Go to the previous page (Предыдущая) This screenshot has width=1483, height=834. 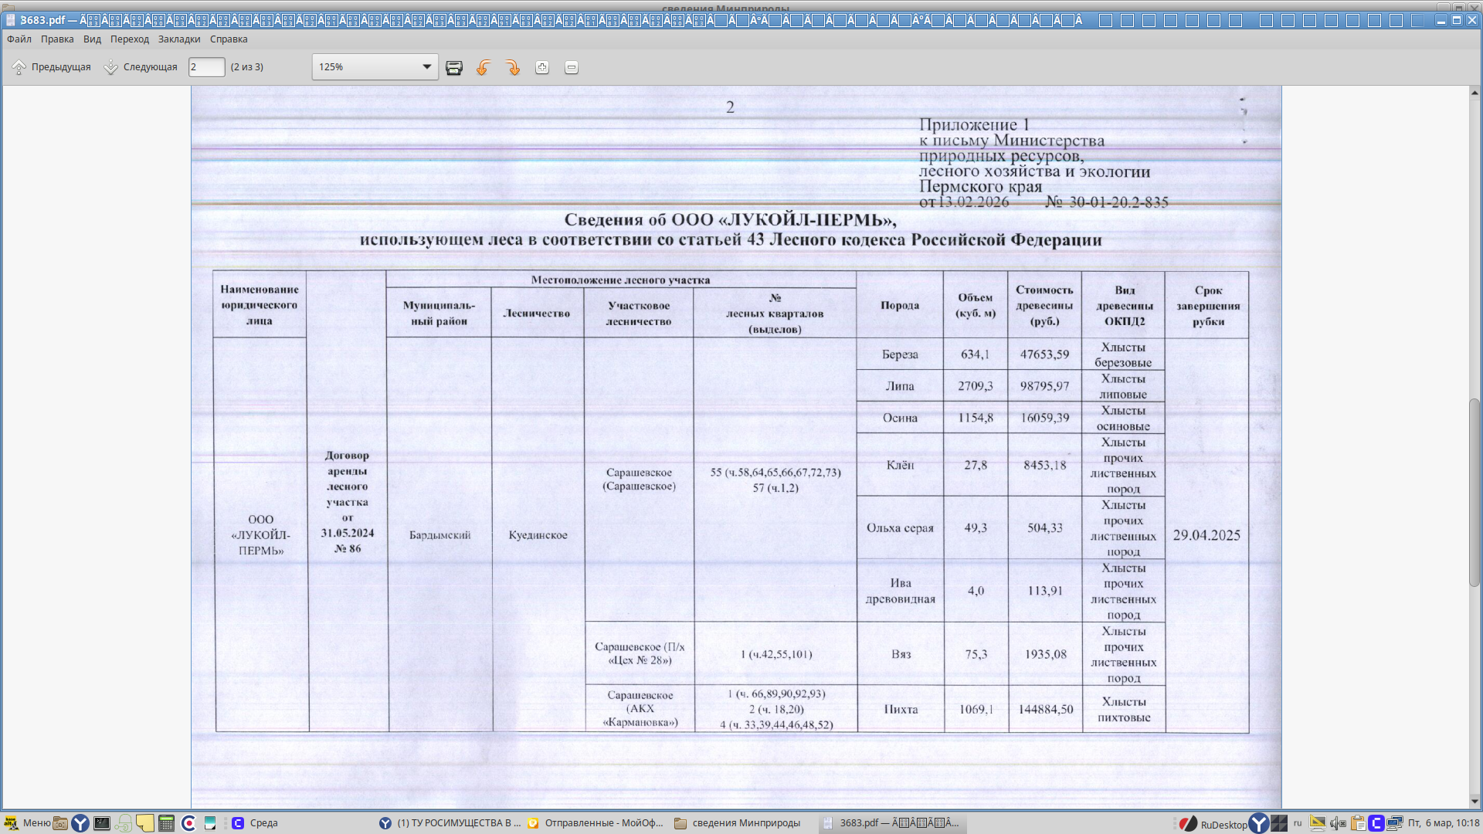coord(51,67)
